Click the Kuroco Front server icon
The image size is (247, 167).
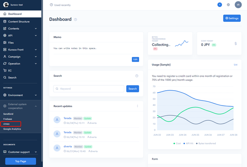coord(5,49)
